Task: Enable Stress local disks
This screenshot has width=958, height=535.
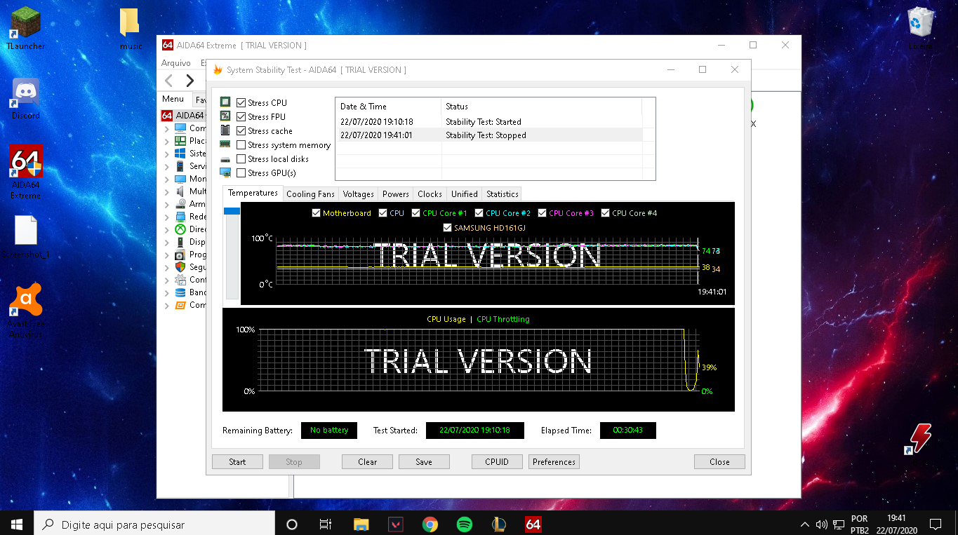Action: point(241,158)
